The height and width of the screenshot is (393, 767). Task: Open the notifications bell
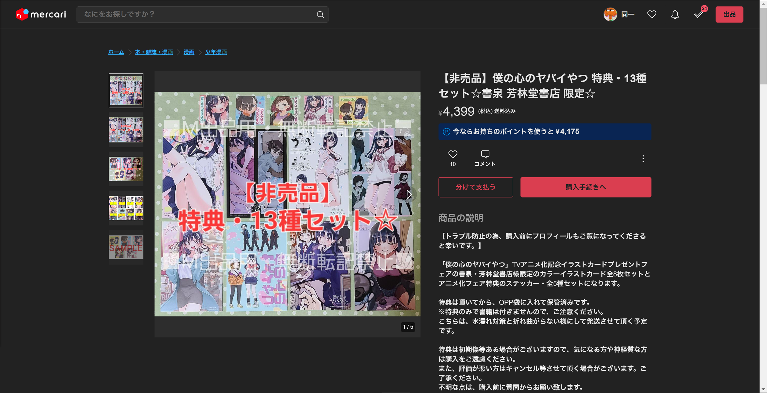(675, 14)
